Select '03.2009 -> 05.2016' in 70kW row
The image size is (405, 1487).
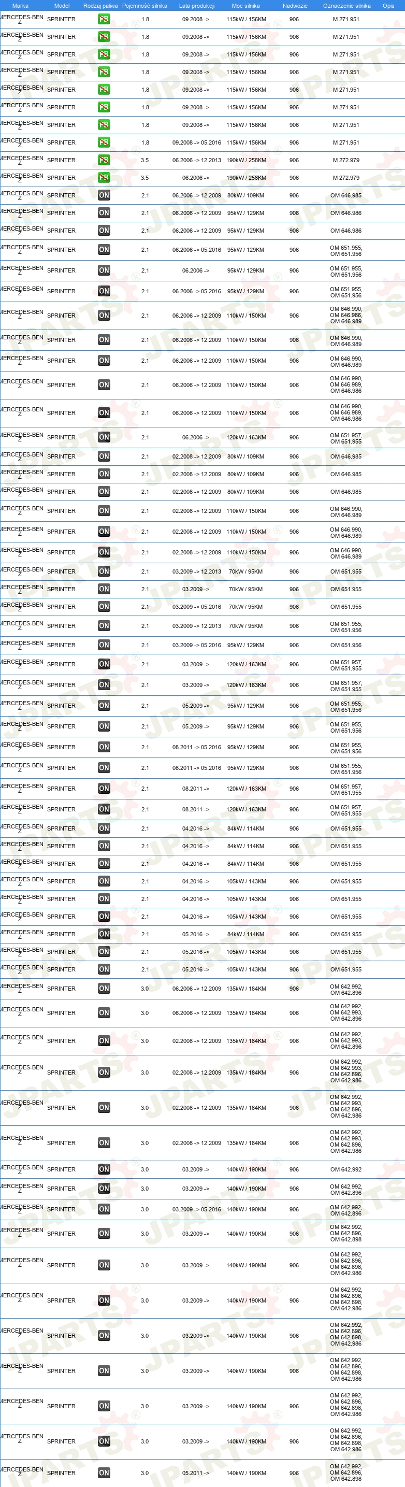pos(196,607)
